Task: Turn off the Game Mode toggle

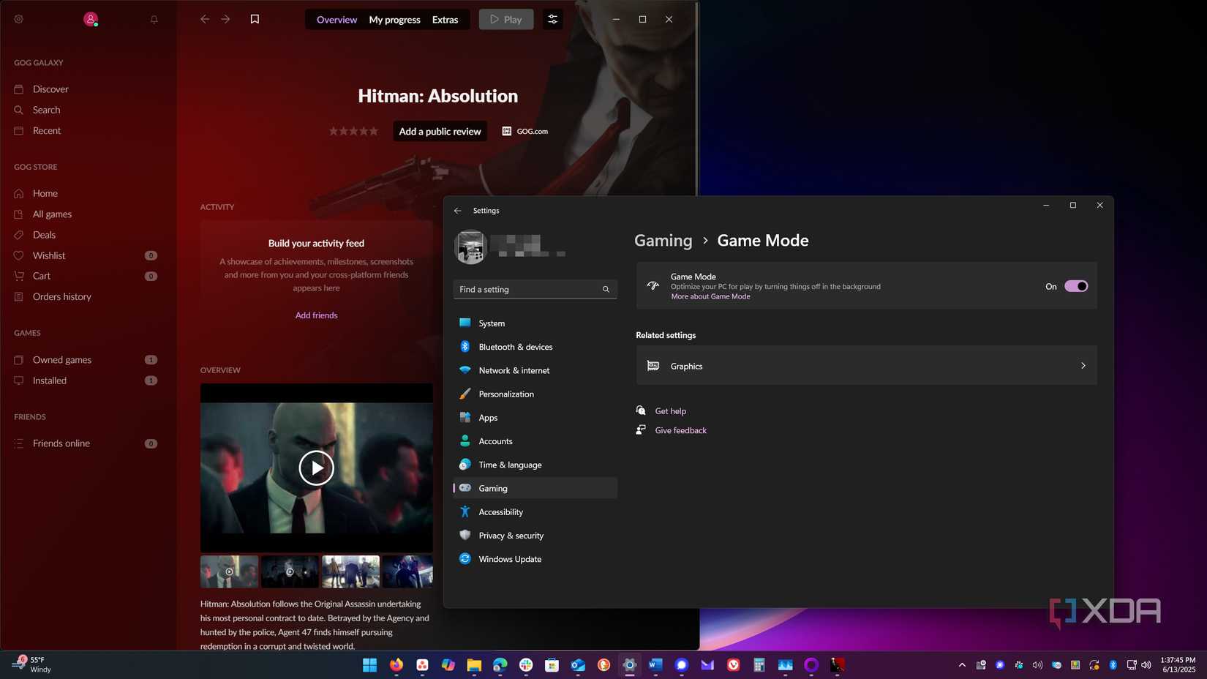Action: 1076,286
